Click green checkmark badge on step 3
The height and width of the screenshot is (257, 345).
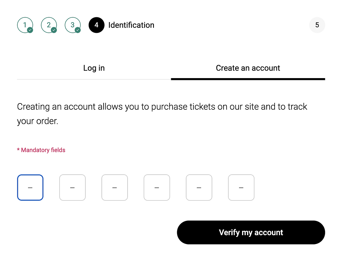(78, 30)
